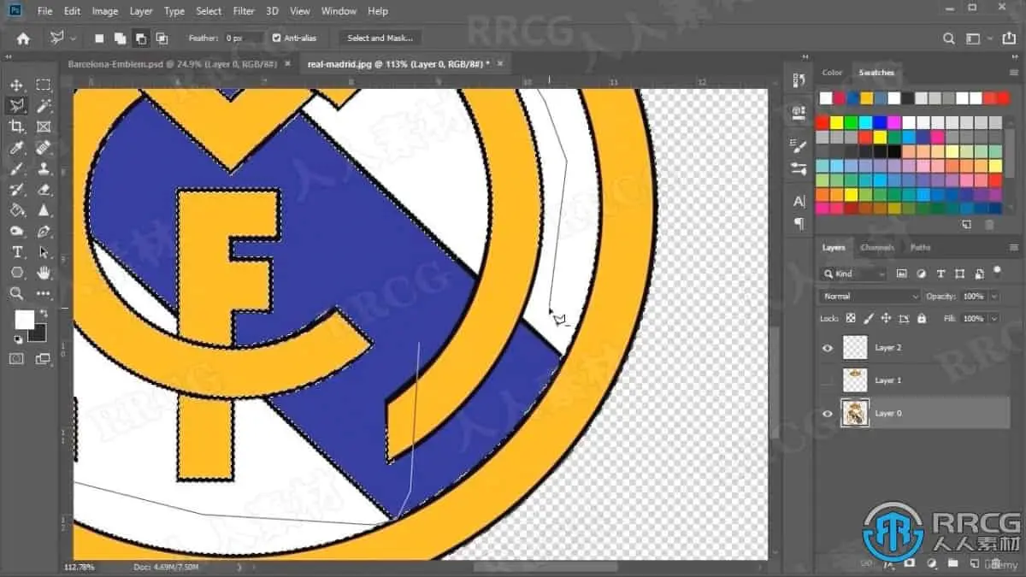Enable Intersect with Selection mode

click(x=162, y=38)
